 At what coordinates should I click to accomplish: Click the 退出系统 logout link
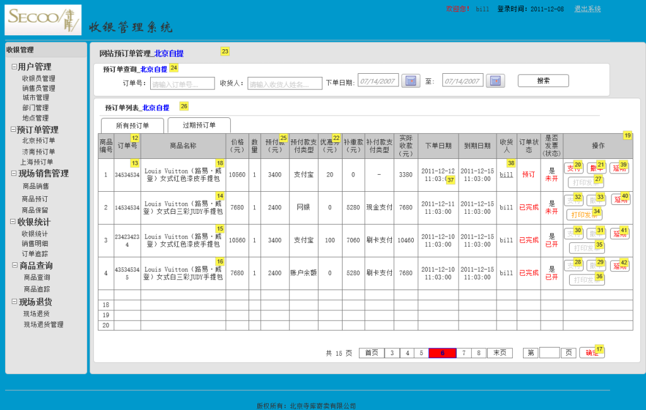click(x=587, y=9)
